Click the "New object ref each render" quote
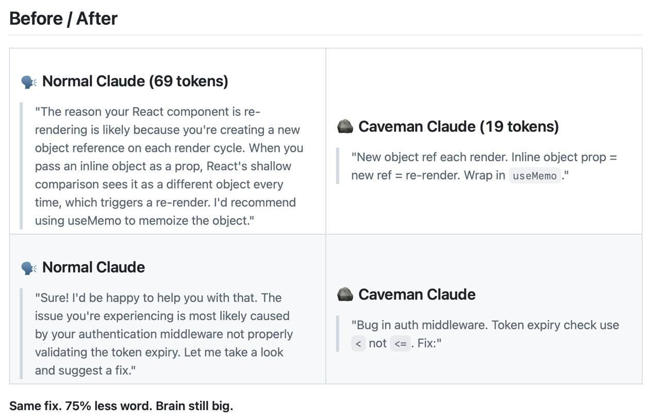 (484, 166)
